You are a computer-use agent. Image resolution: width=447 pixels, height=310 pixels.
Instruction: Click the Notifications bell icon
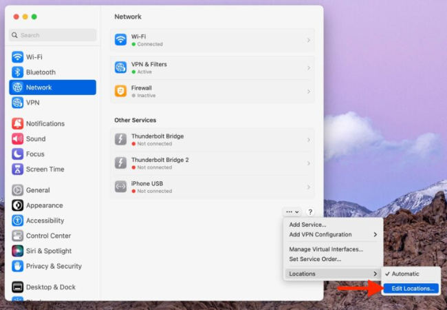[x=17, y=124]
